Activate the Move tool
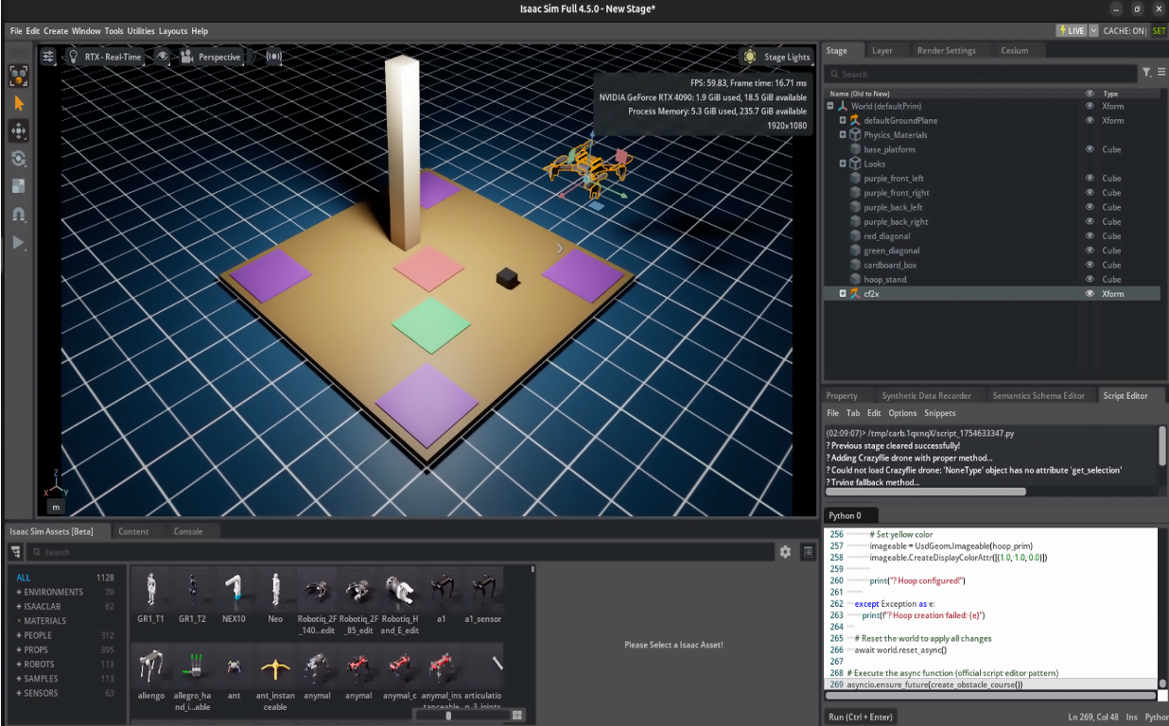This screenshot has height=726, width=1169. 19,130
